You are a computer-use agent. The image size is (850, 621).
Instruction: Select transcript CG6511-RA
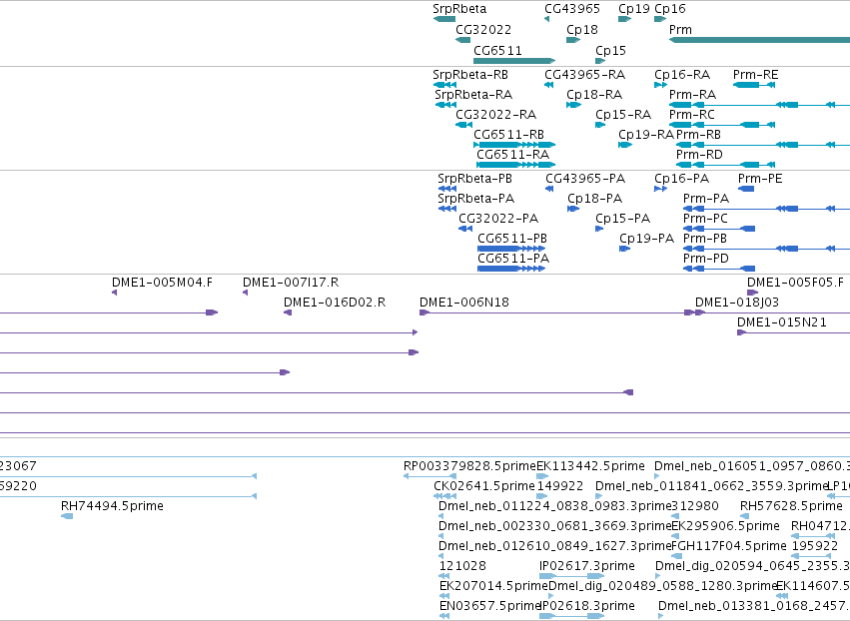(x=516, y=165)
